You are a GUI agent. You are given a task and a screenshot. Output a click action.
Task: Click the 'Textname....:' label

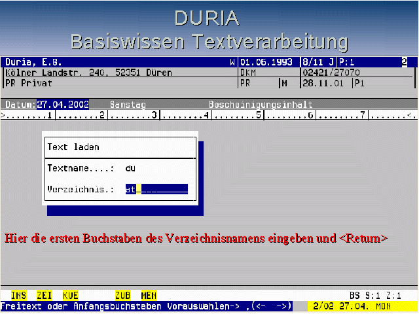(x=81, y=168)
